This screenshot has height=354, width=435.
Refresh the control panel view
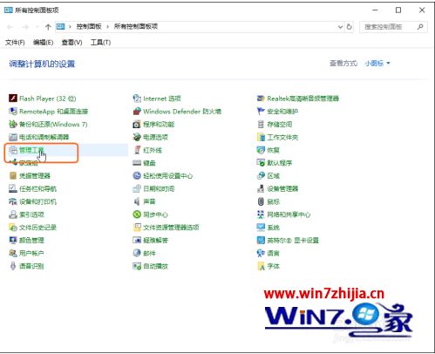350,27
